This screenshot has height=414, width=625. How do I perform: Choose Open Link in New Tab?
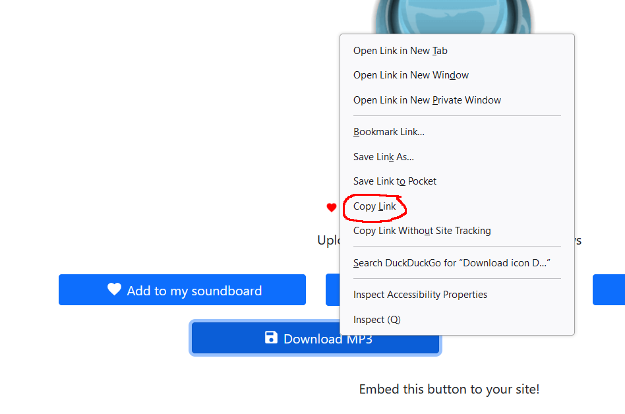click(x=400, y=51)
